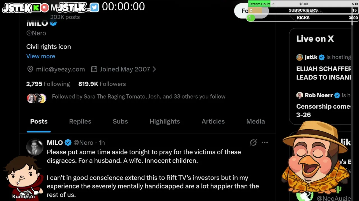This screenshot has width=359, height=201.
Task: Open the Posts tab
Action: pyautogui.click(x=39, y=121)
